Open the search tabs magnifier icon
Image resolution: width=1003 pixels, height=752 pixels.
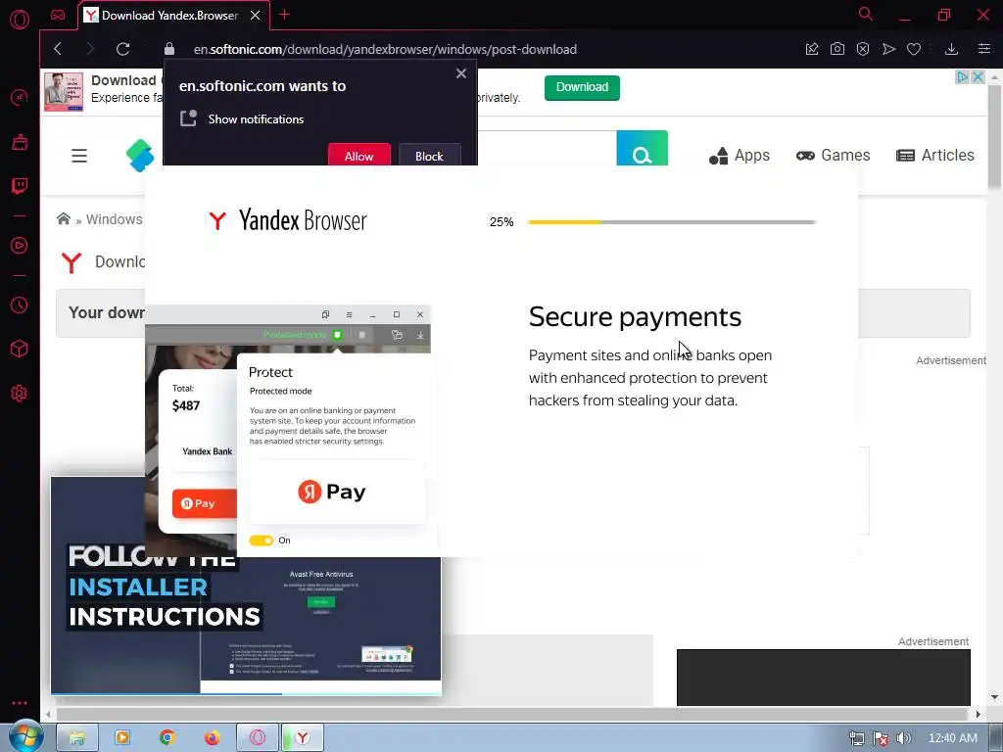(866, 14)
